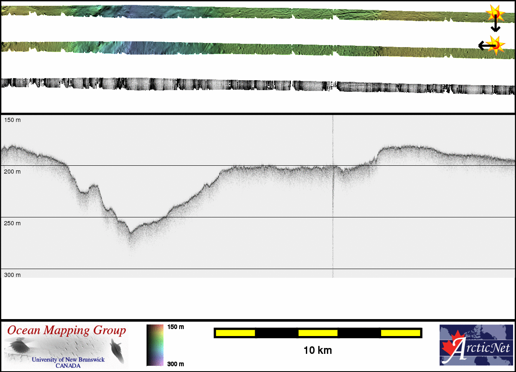The width and height of the screenshot is (516, 372).
Task: Click the 300 m label beside color legend
Action: click(x=175, y=364)
